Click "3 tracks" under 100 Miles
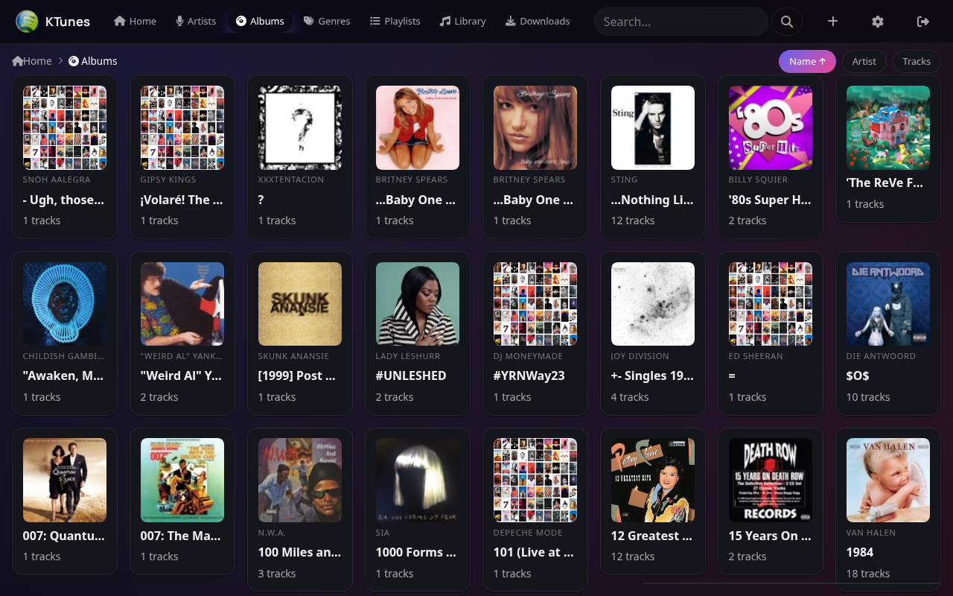 point(277,574)
